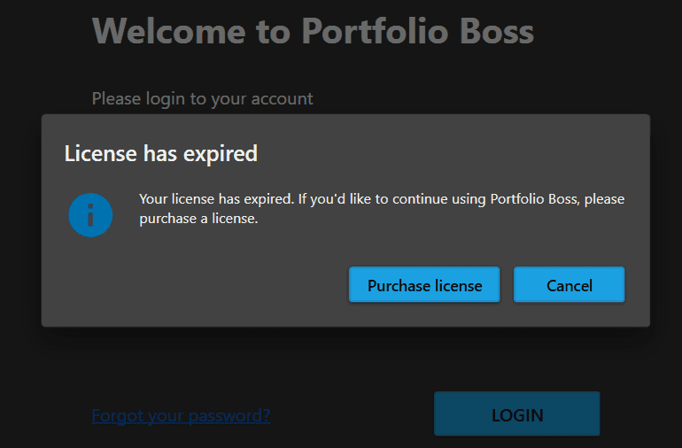
Task: Buy a license via Purchase license
Action: [x=424, y=285]
